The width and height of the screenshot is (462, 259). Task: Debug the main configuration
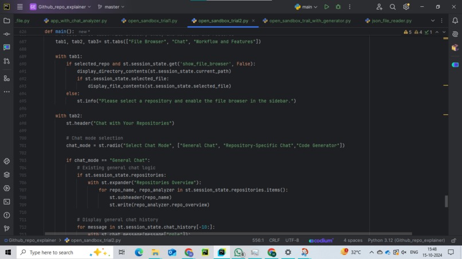click(x=338, y=6)
